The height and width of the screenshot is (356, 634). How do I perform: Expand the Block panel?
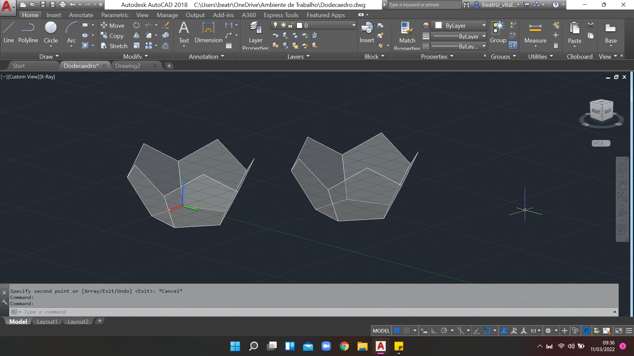tap(374, 56)
